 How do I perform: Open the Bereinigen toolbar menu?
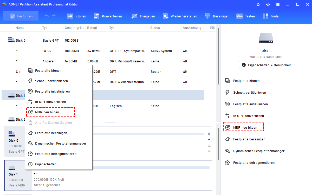[x=217, y=16]
